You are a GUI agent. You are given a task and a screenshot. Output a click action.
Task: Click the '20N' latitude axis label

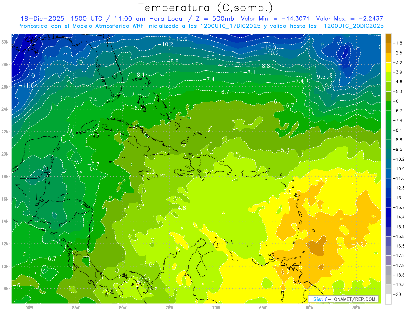[6, 154]
